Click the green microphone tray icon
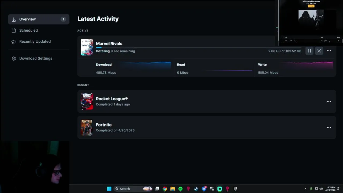Image resolution: width=343 pixels, height=193 pixels. (311, 189)
